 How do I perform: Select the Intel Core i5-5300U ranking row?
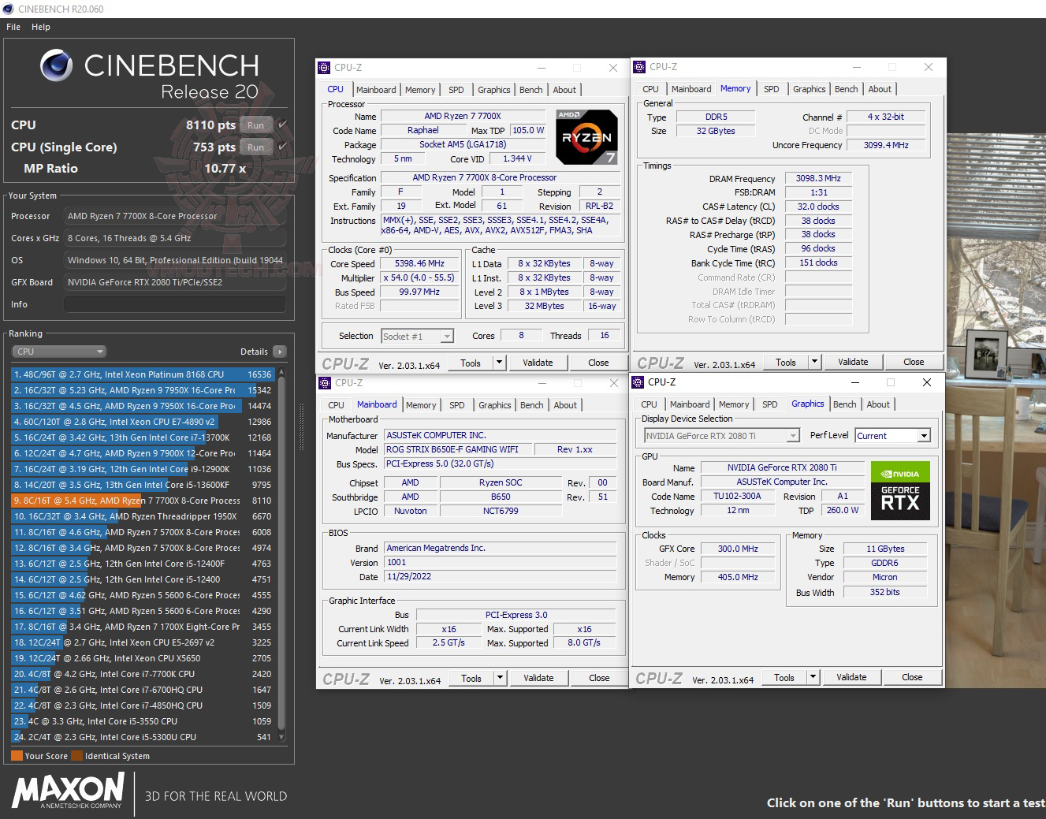tap(142, 737)
